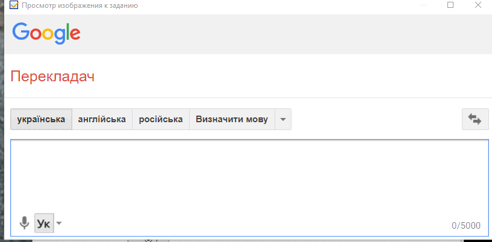Open the Перекладач heading link
The height and width of the screenshot is (242, 492).
coord(52,77)
